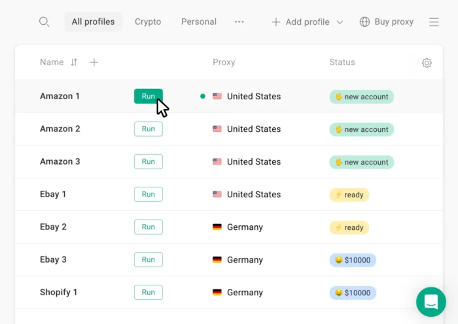This screenshot has width=458, height=324.
Task: Click the Buy proxy globe icon
Action: 364,22
